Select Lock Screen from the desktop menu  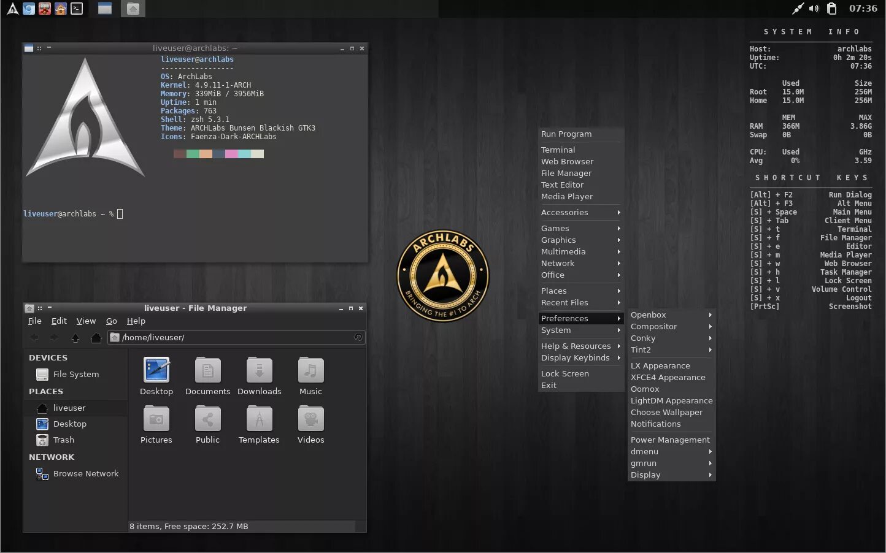tap(581, 373)
